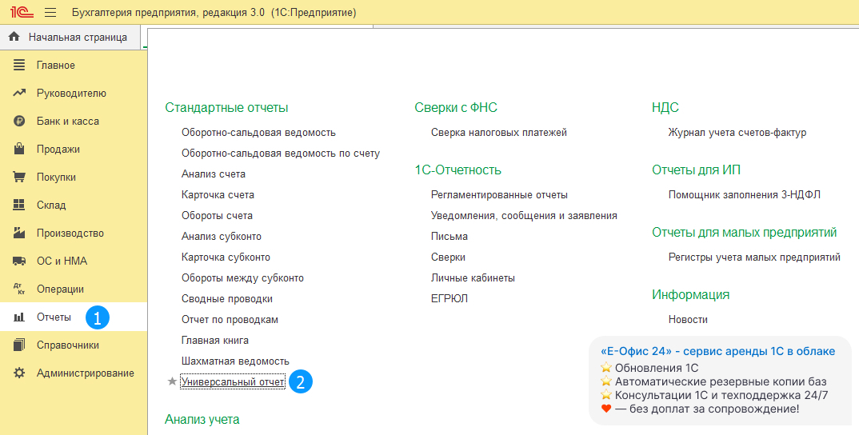The height and width of the screenshot is (435, 859).
Task: Open the Карточка счета report
Action: pyautogui.click(x=218, y=195)
